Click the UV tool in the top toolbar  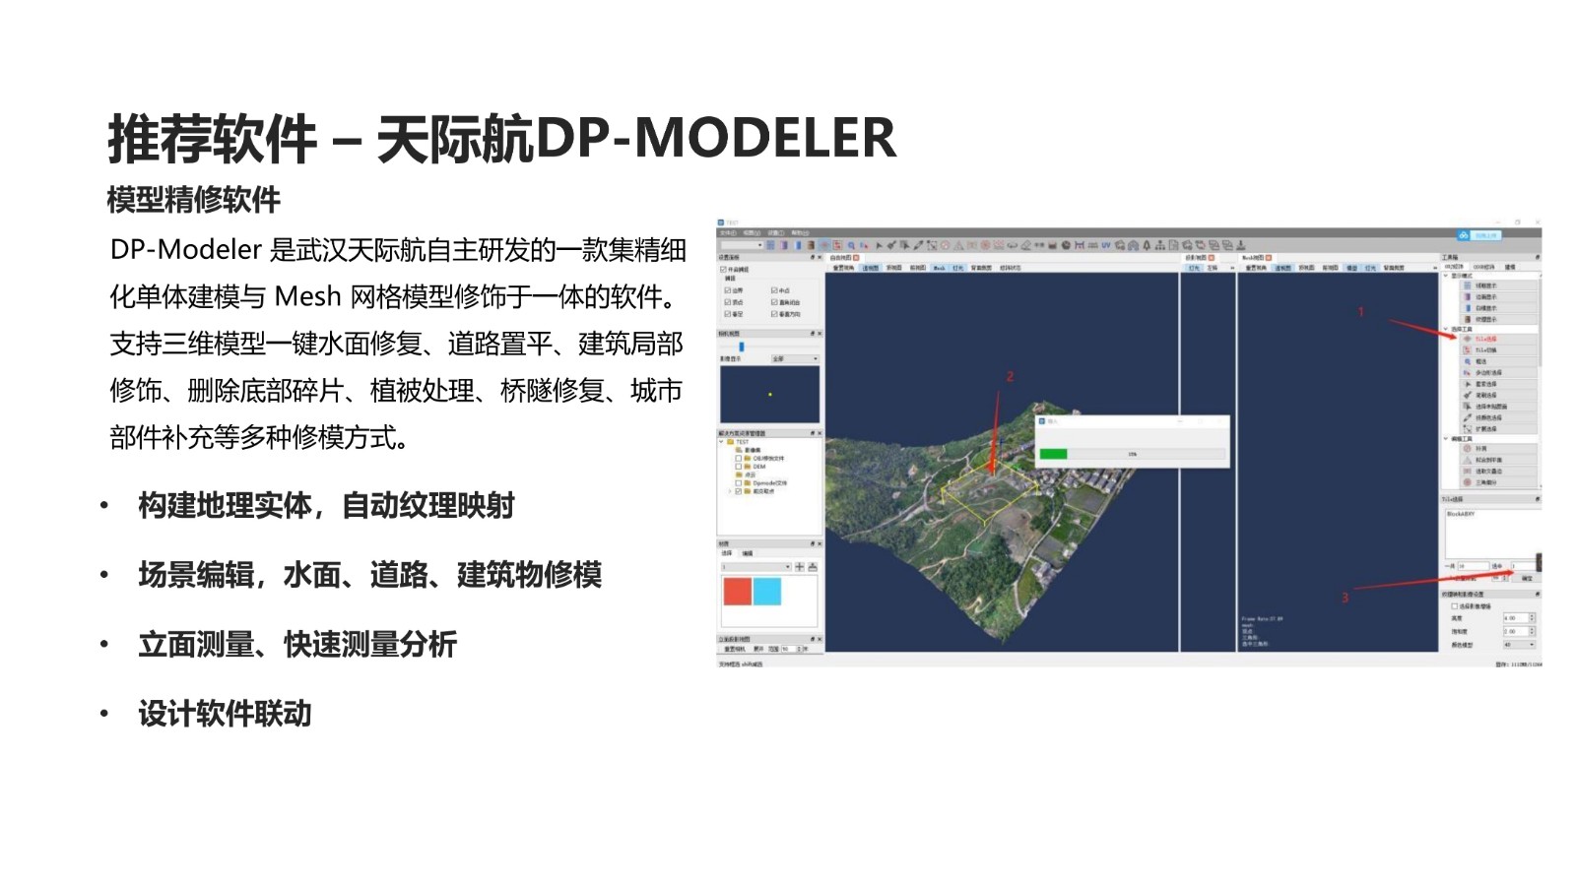(1105, 245)
